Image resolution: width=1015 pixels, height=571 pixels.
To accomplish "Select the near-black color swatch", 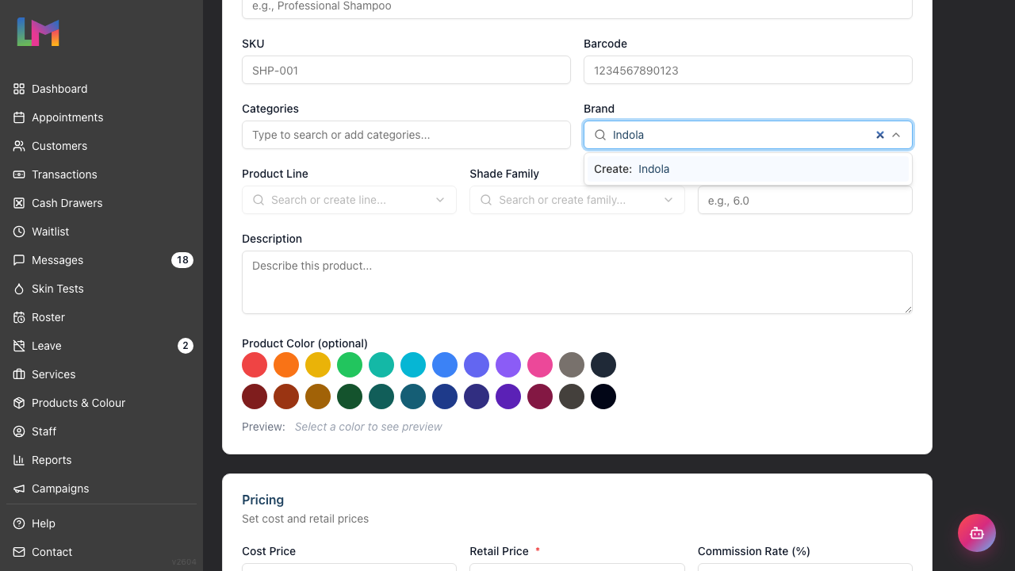I will click(x=603, y=397).
